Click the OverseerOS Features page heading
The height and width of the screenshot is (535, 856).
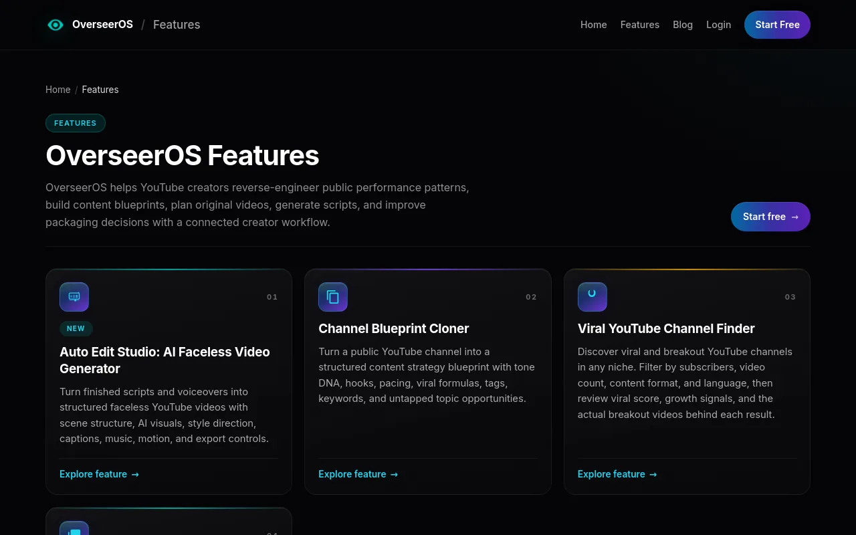click(x=183, y=155)
